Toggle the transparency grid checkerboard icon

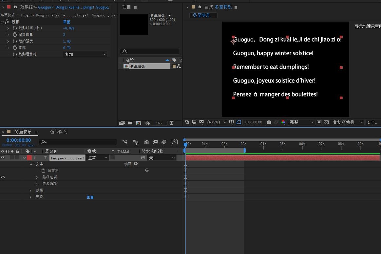326,122
